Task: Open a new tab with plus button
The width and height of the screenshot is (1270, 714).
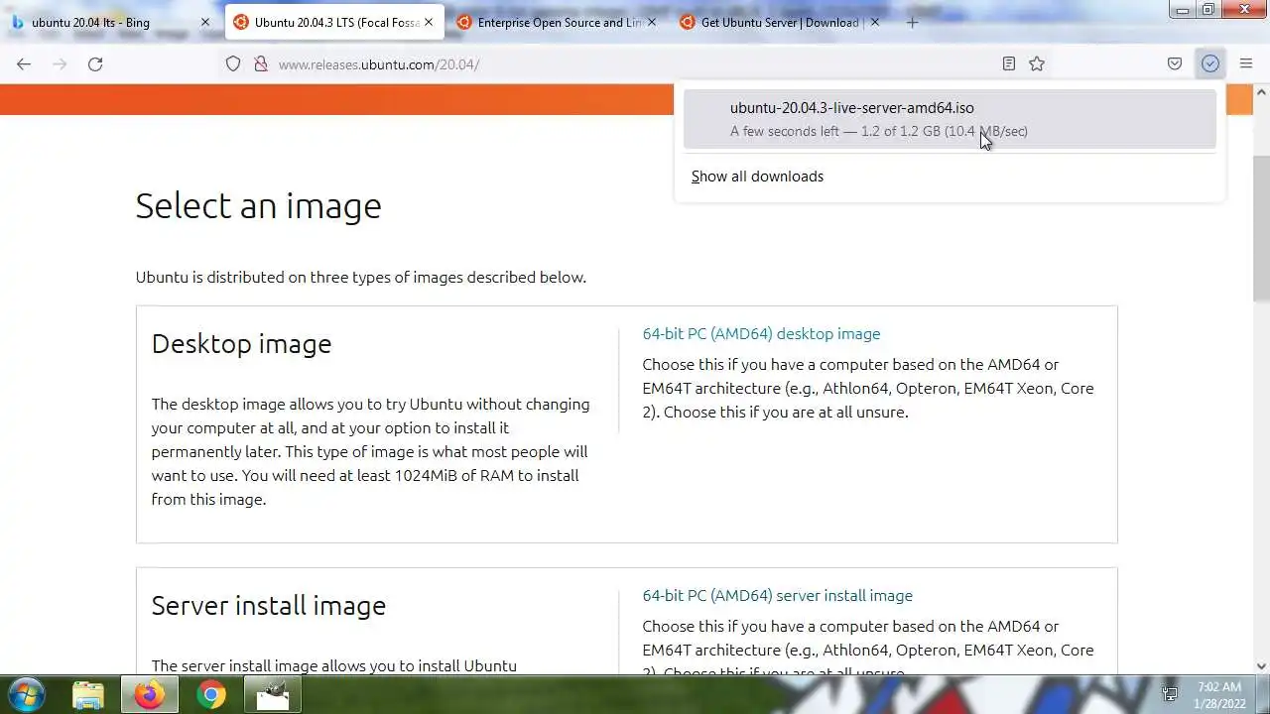Action: click(913, 22)
